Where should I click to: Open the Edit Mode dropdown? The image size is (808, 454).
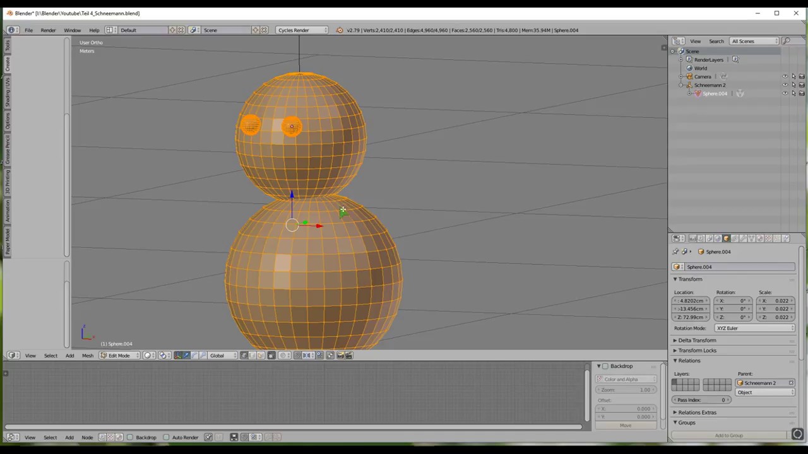tap(119, 356)
